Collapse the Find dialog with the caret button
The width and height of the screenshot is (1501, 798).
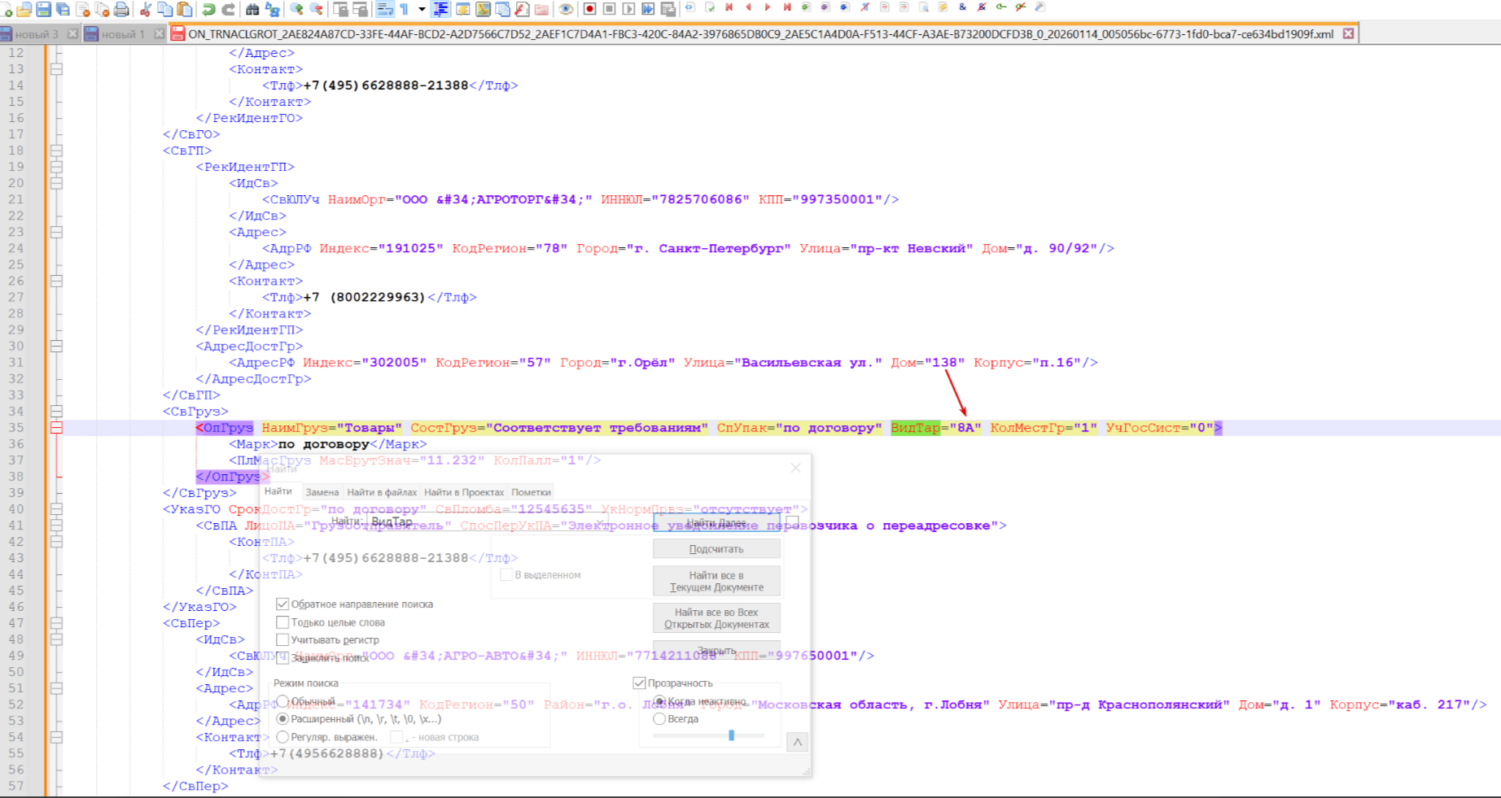[x=798, y=742]
